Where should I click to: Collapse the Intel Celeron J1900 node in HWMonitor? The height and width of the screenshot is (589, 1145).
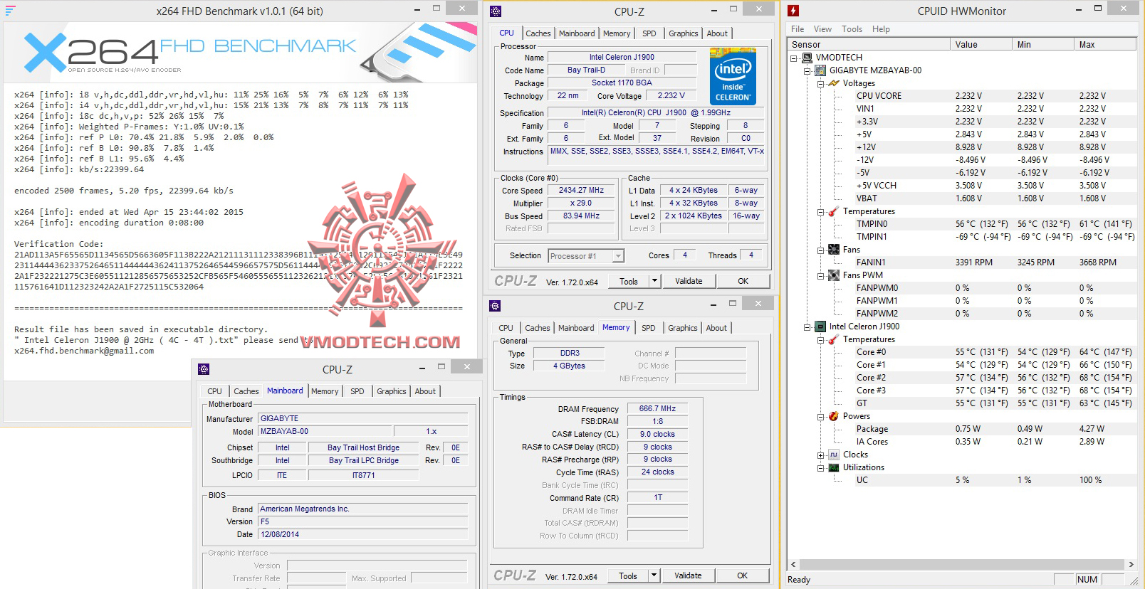[x=807, y=327]
